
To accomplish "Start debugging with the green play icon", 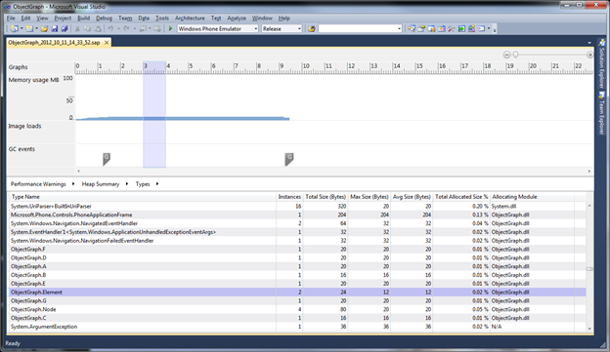I will coord(170,28).
